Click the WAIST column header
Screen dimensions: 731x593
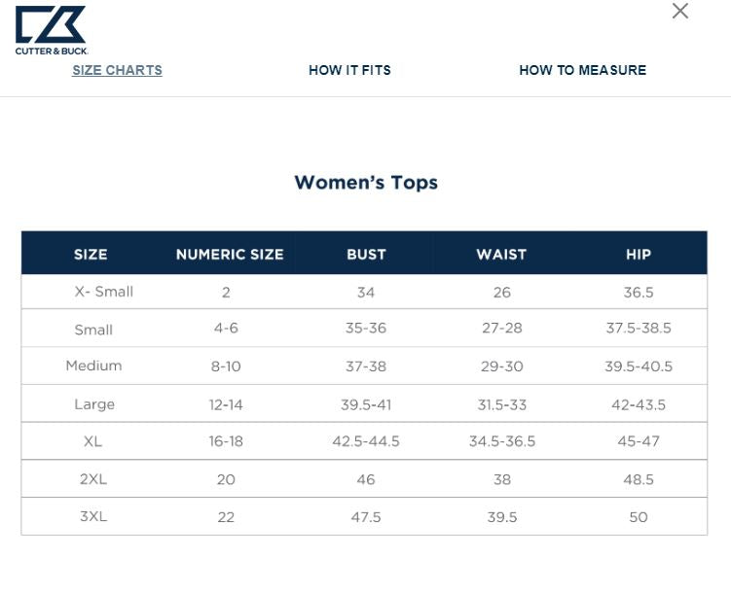[501, 255]
